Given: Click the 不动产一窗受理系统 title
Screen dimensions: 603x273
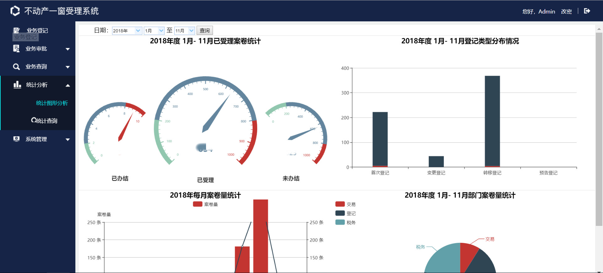Looking at the screenshot, I should click(62, 11).
